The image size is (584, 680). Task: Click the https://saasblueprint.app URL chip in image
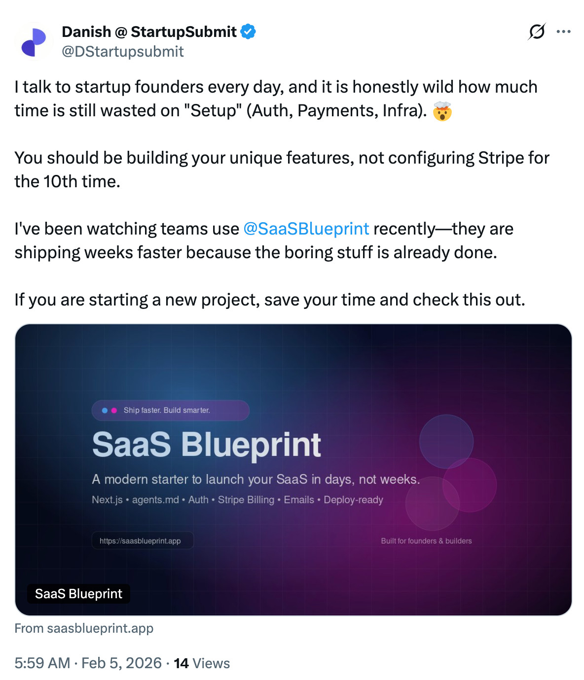coord(143,540)
